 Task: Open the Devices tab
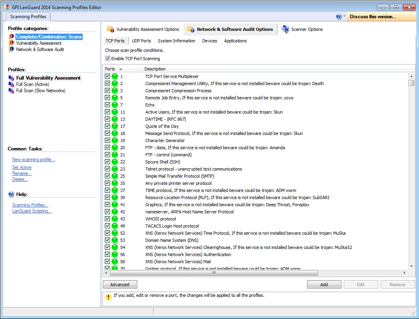point(210,41)
